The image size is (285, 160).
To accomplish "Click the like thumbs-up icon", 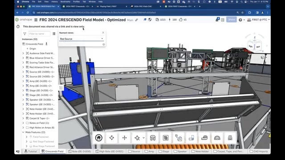I will 181,20.
